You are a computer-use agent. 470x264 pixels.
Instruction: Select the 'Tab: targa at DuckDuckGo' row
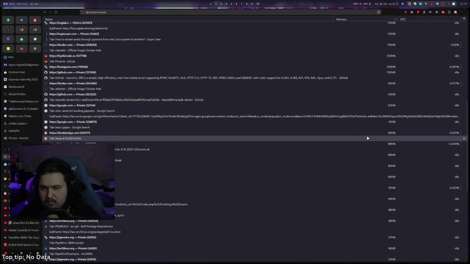click(x=254, y=138)
